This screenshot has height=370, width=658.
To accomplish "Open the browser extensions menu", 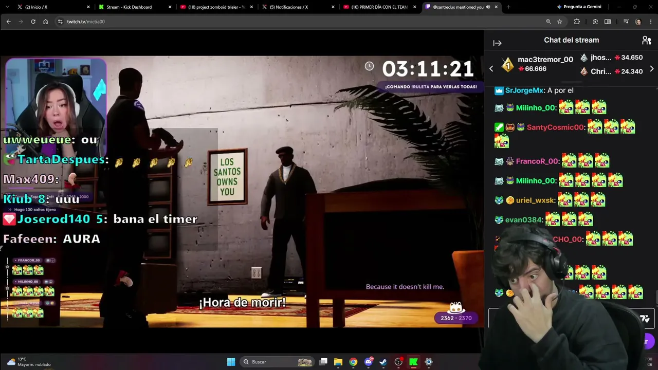I will click(577, 22).
